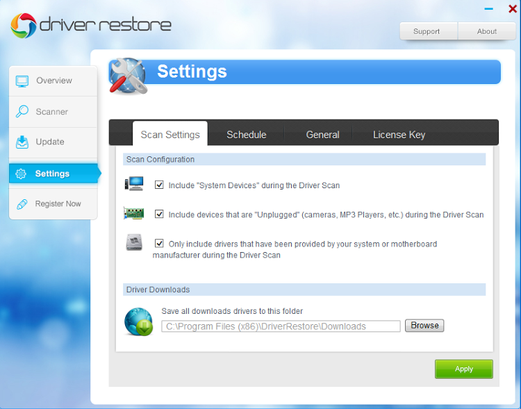Select Settings in the sidebar
This screenshot has width=521, height=409.
click(x=53, y=174)
